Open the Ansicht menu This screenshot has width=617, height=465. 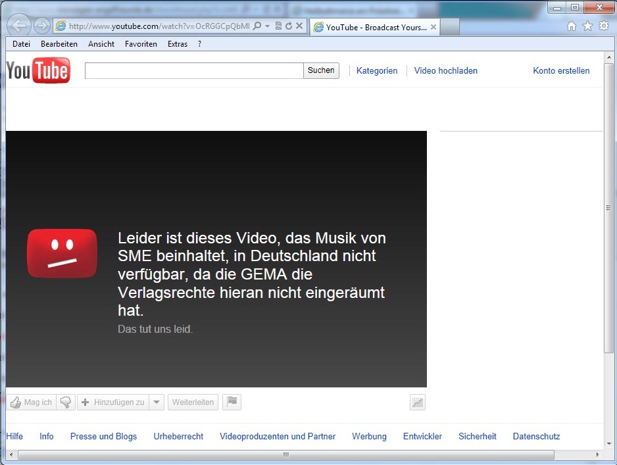pyautogui.click(x=101, y=44)
